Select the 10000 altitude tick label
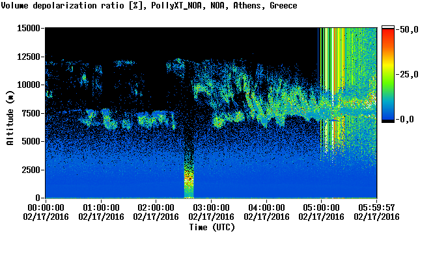The height and width of the screenshot is (253, 433). point(29,85)
